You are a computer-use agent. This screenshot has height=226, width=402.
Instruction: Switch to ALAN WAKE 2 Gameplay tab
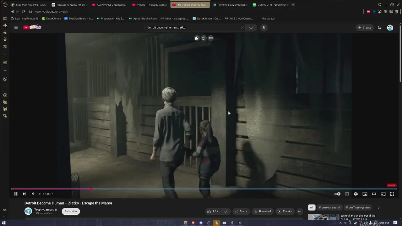[x=109, y=5]
